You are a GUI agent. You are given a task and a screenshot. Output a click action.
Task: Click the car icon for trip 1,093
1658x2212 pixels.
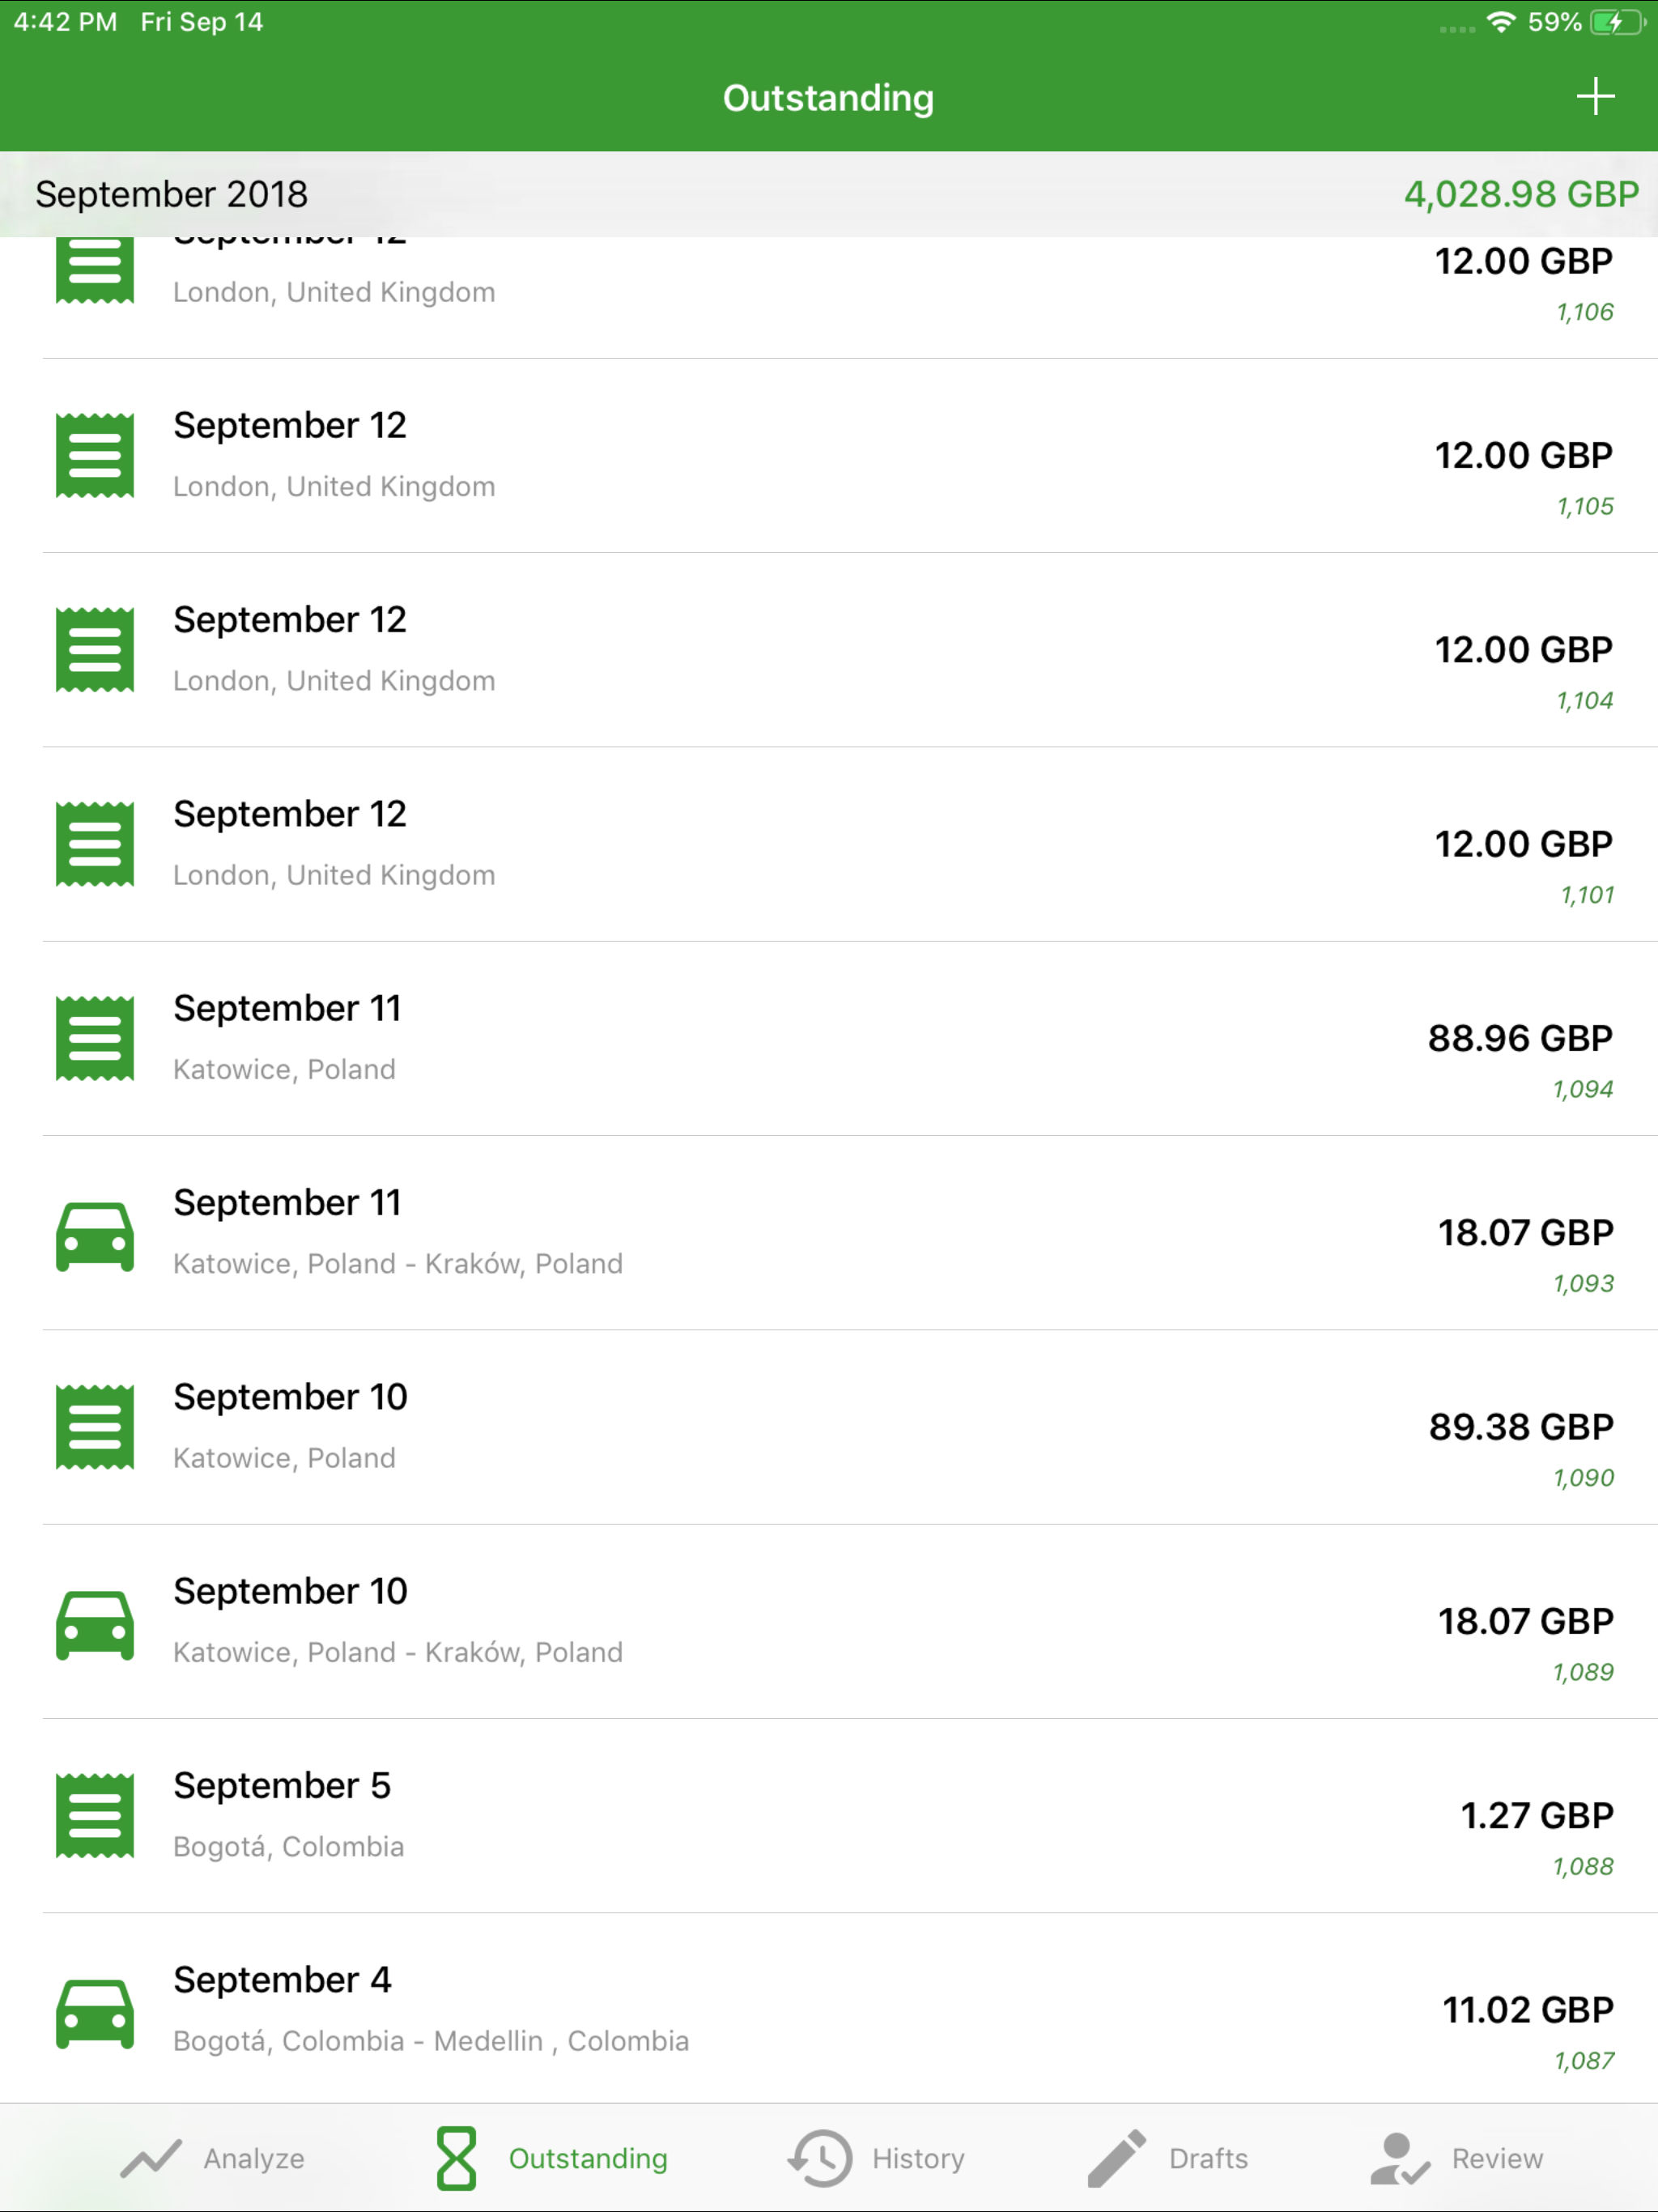[95, 1236]
